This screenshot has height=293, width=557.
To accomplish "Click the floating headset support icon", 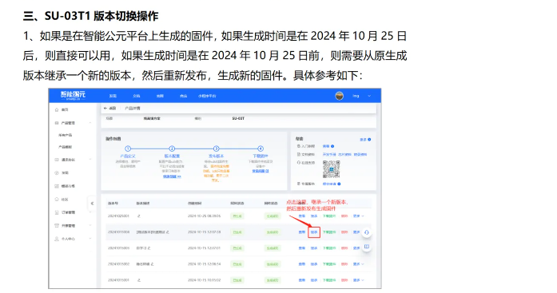I will coord(367,232).
